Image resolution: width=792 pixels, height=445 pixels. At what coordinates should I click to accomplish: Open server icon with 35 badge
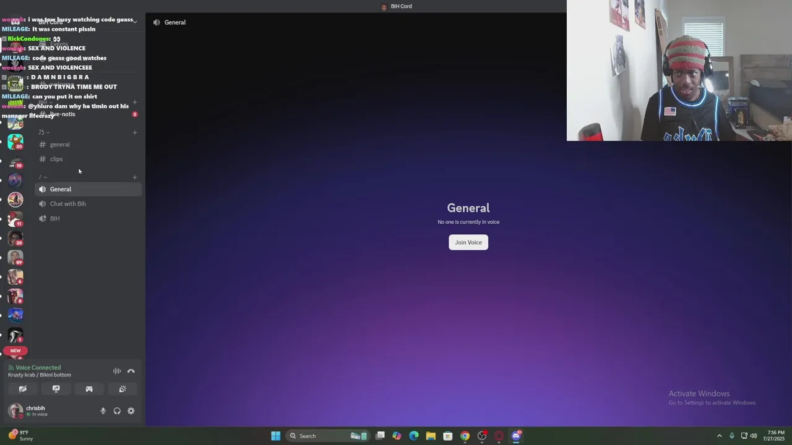click(x=15, y=238)
